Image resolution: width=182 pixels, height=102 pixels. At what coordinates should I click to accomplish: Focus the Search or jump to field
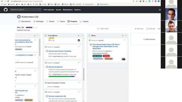(26, 10)
